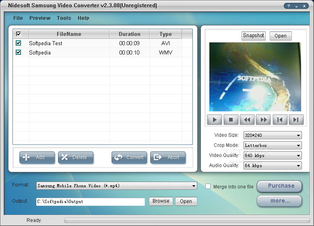Delete the selected file
314x226 pixels.
click(76, 157)
